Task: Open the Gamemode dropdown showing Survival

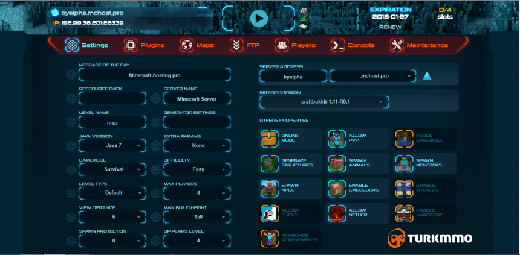Action: click(x=112, y=169)
